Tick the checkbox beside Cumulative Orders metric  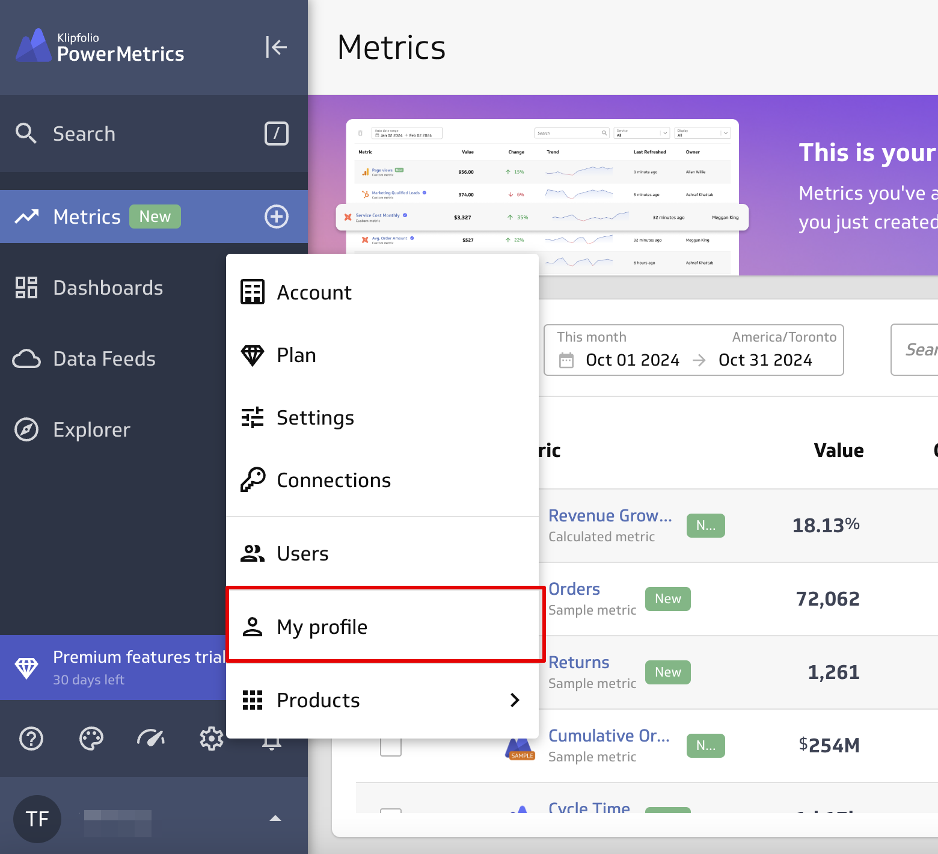click(x=391, y=746)
